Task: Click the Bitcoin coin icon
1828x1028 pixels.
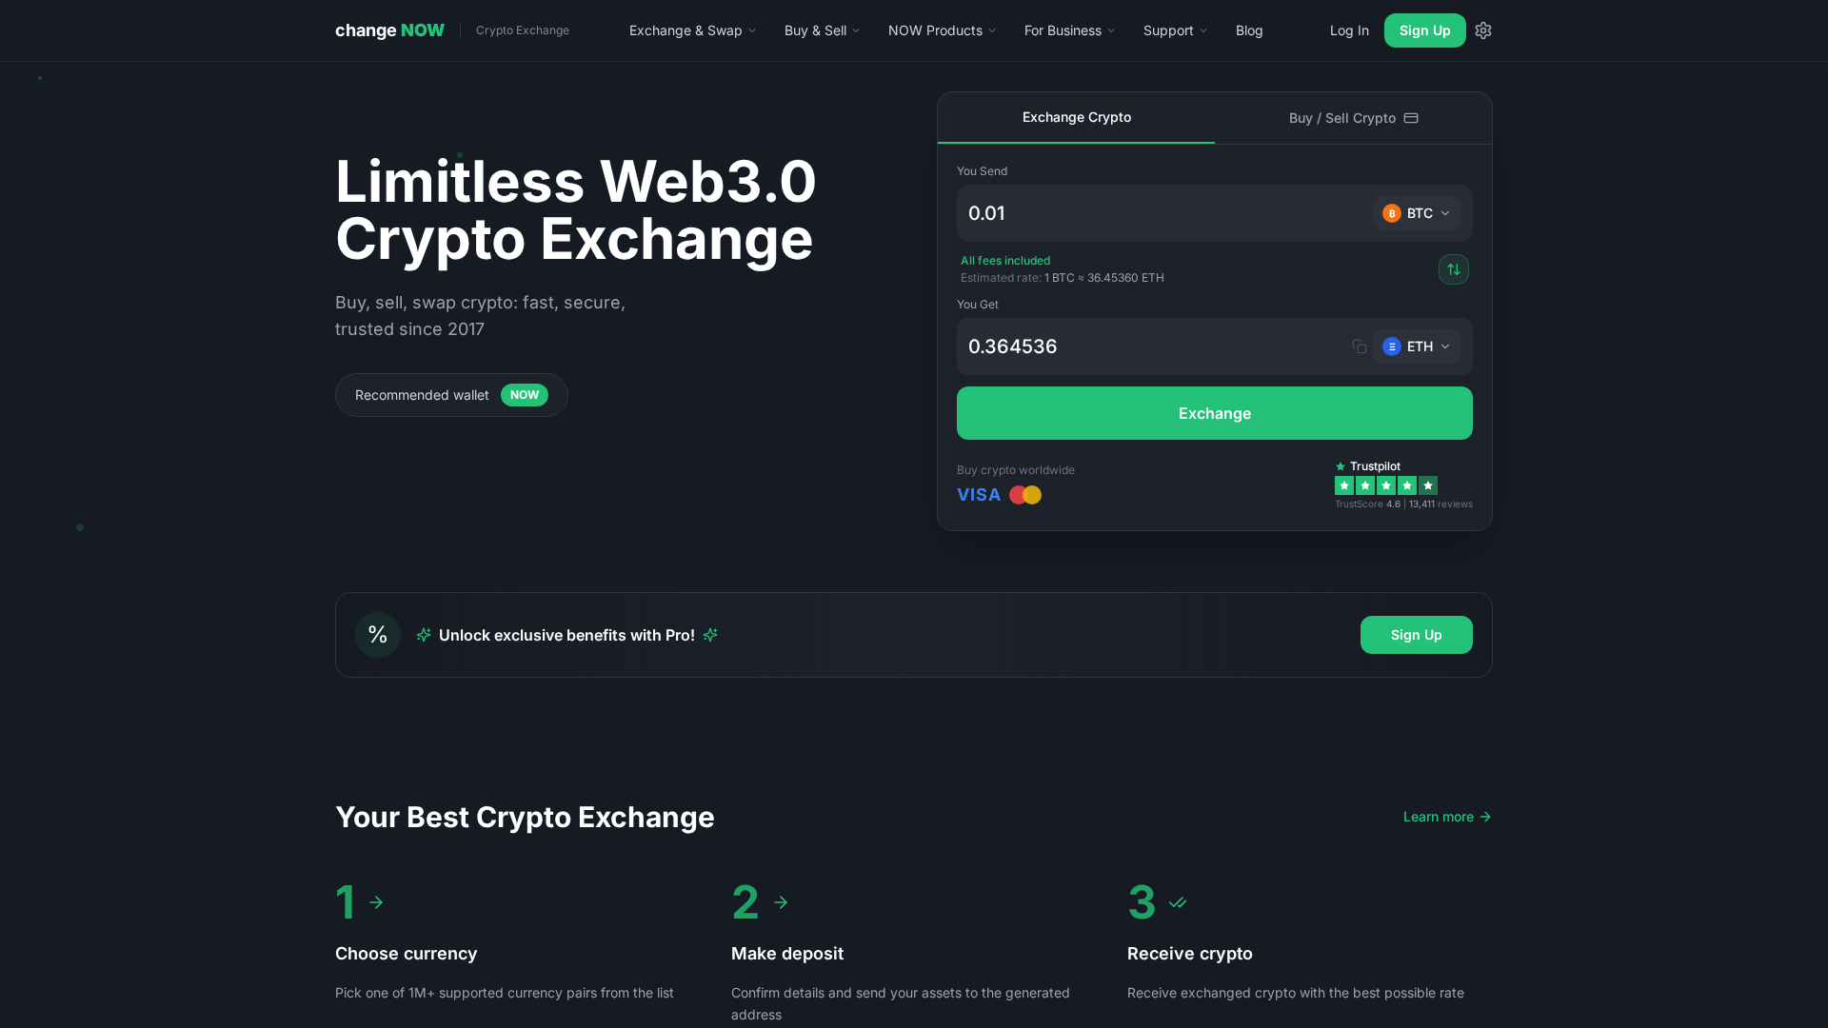Action: (1392, 213)
